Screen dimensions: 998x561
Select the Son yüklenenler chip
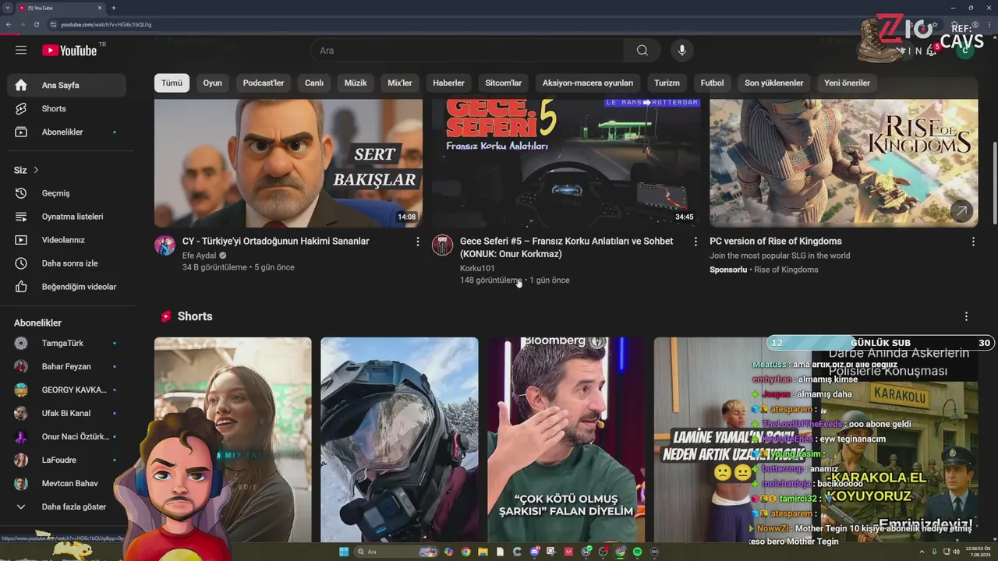774,83
